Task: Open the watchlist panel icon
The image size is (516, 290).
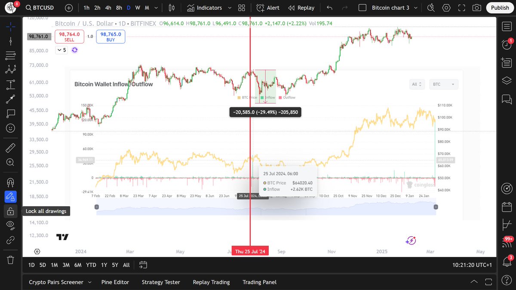Action: 507,27
